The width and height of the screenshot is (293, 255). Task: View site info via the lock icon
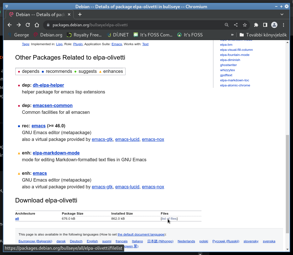click(48, 25)
